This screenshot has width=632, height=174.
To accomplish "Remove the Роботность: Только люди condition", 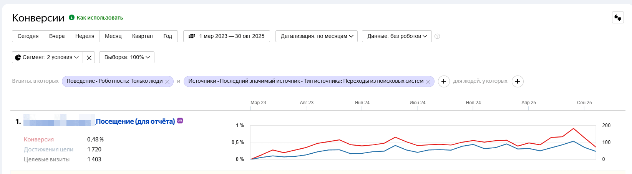I will tap(167, 82).
